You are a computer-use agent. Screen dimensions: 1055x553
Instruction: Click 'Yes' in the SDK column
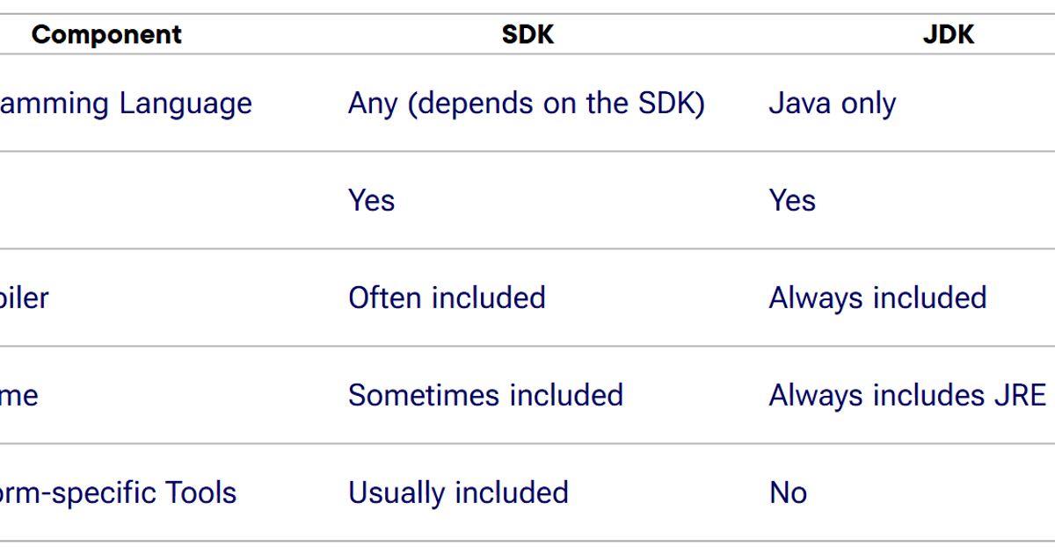coord(371,200)
